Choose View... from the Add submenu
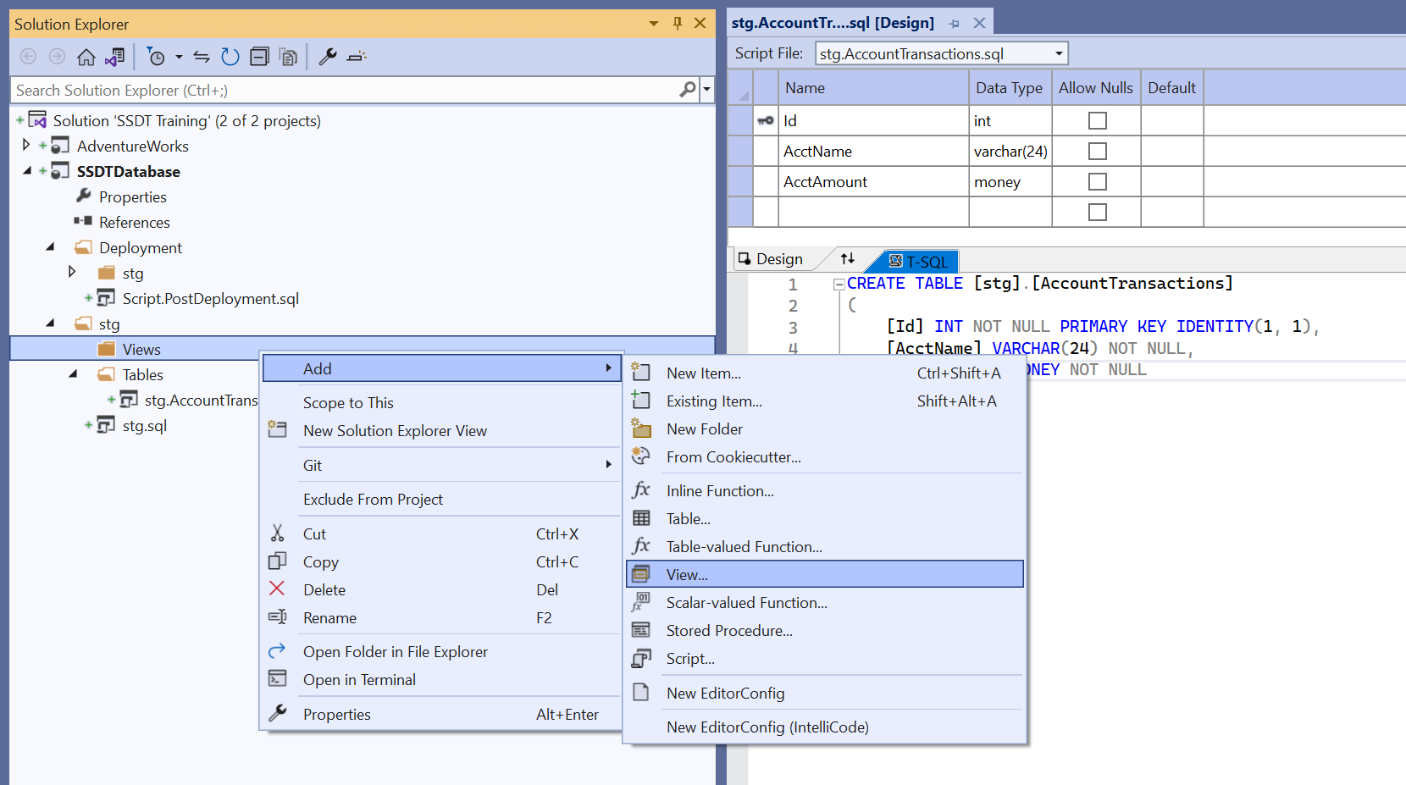This screenshot has width=1406, height=785. coord(687,574)
